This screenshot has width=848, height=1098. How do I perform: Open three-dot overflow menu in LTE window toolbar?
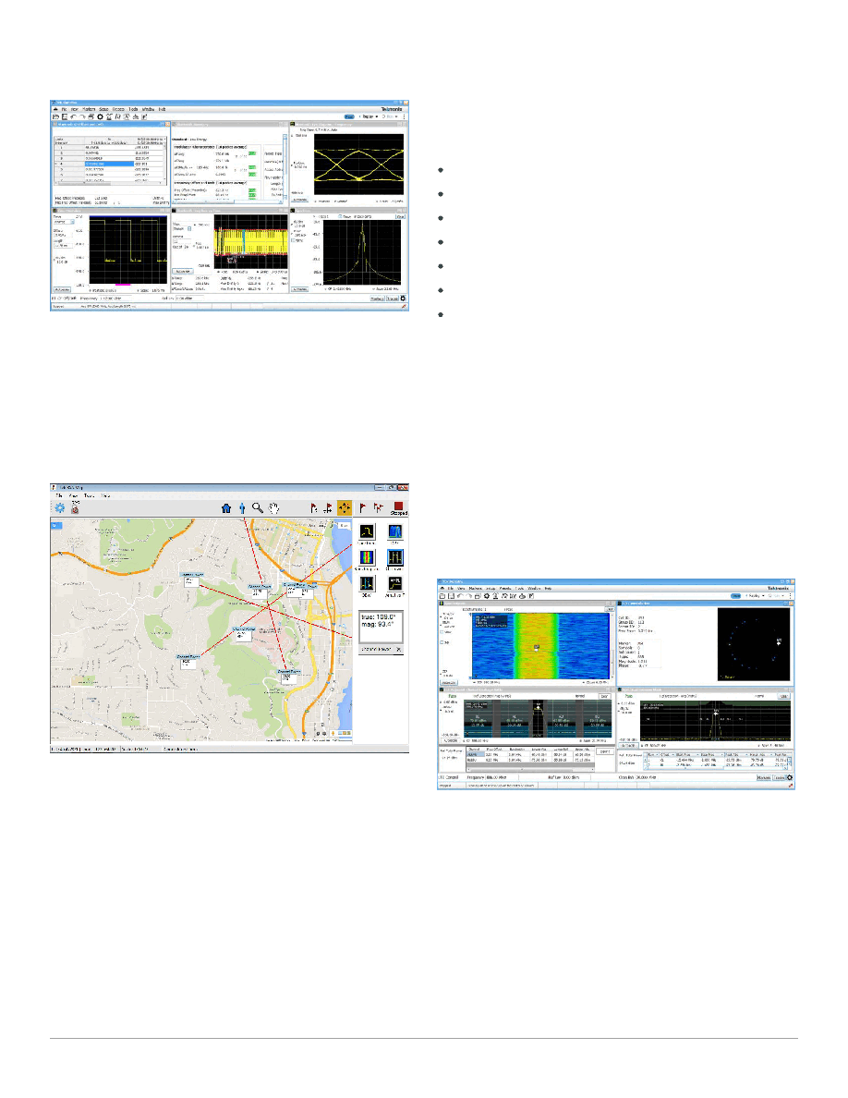point(790,596)
